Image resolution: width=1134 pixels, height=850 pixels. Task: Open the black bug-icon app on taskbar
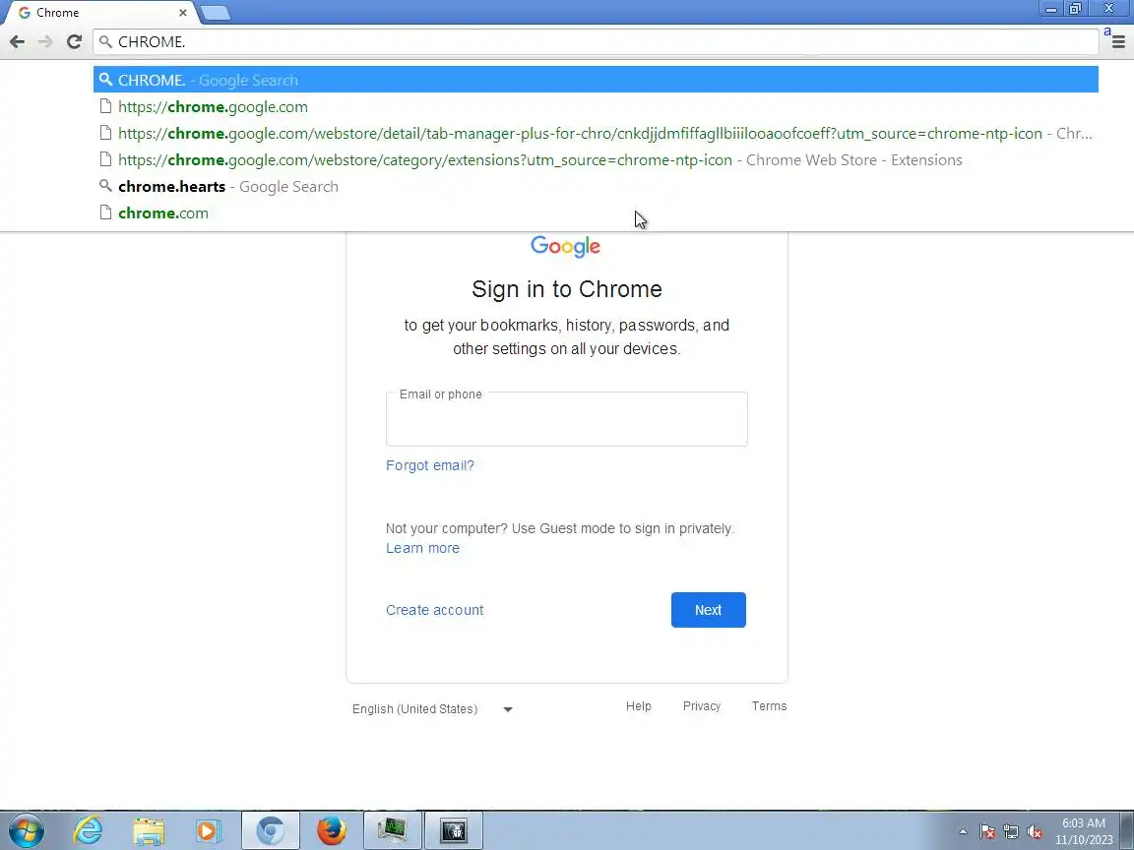pos(454,830)
